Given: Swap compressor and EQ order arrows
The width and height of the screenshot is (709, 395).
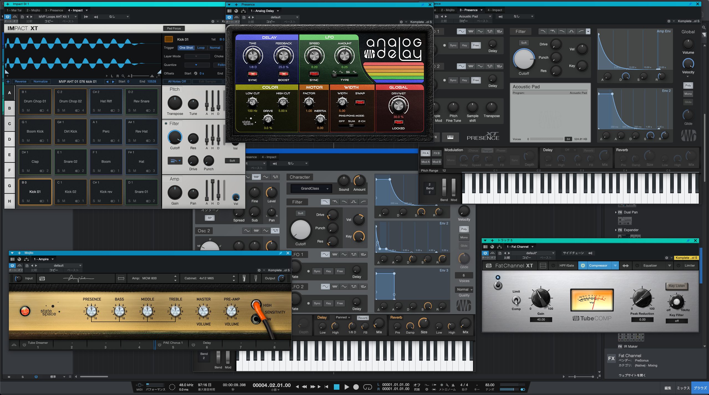Looking at the screenshot, I should [x=626, y=266].
